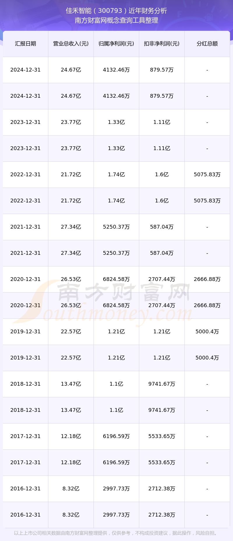This screenshot has width=233, height=541.
Task: Click the first 4132.46万 net profit cell
Action: (116, 70)
